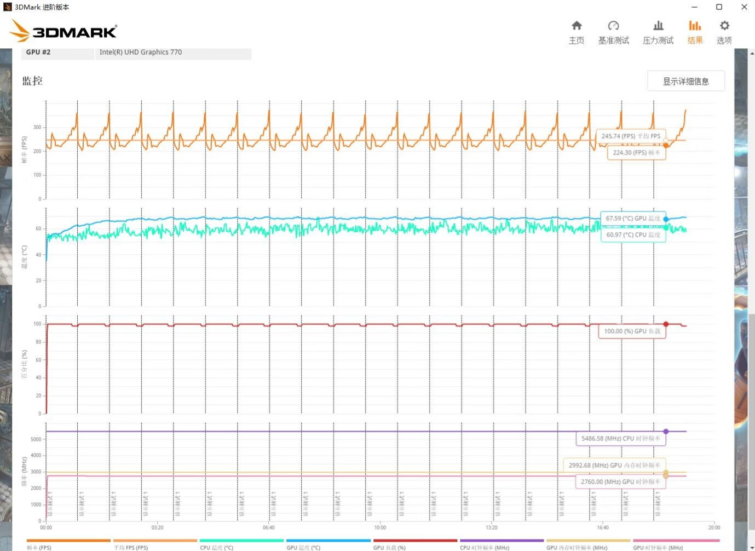
Task: Click the GPU load red data point marker
Action: 666,324
